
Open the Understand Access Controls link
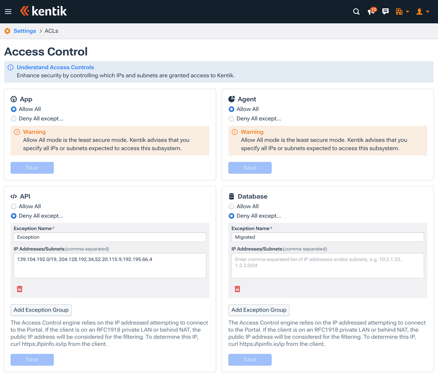pos(55,67)
